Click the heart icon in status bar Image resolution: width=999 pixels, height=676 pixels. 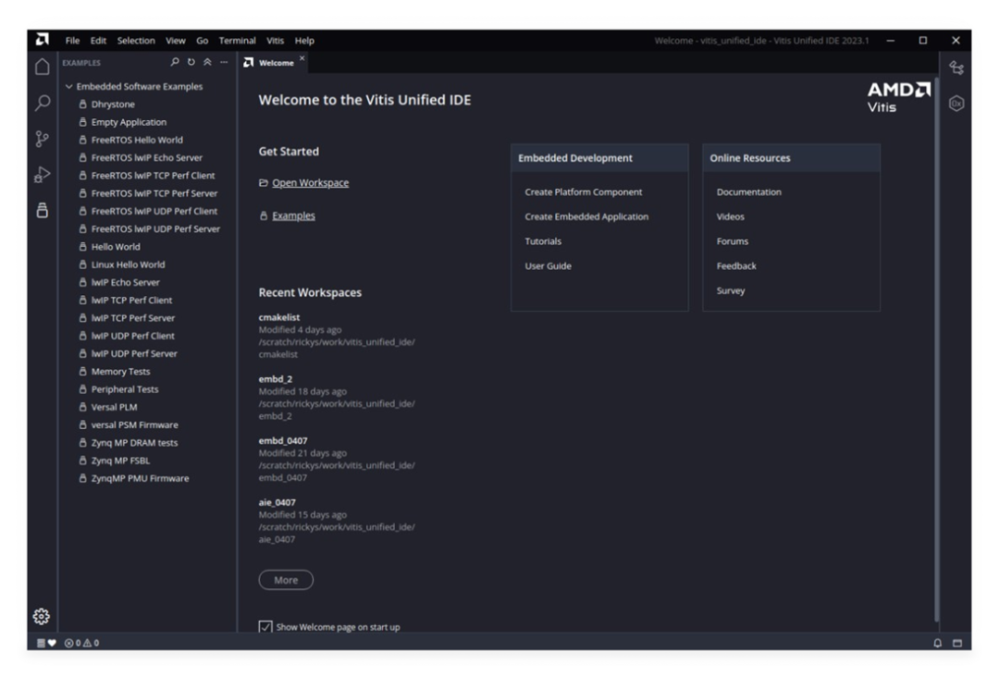point(52,643)
